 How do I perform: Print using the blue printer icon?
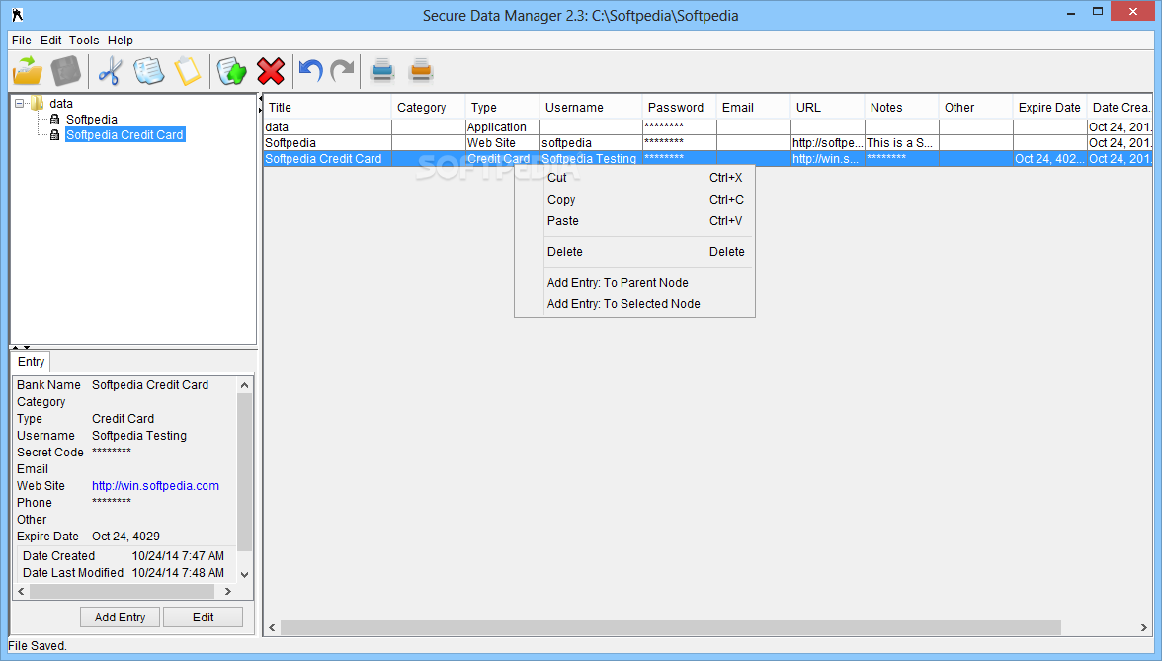tap(382, 70)
